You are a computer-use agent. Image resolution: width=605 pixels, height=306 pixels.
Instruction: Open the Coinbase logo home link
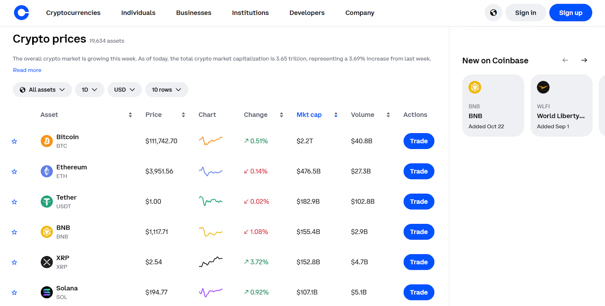(22, 13)
